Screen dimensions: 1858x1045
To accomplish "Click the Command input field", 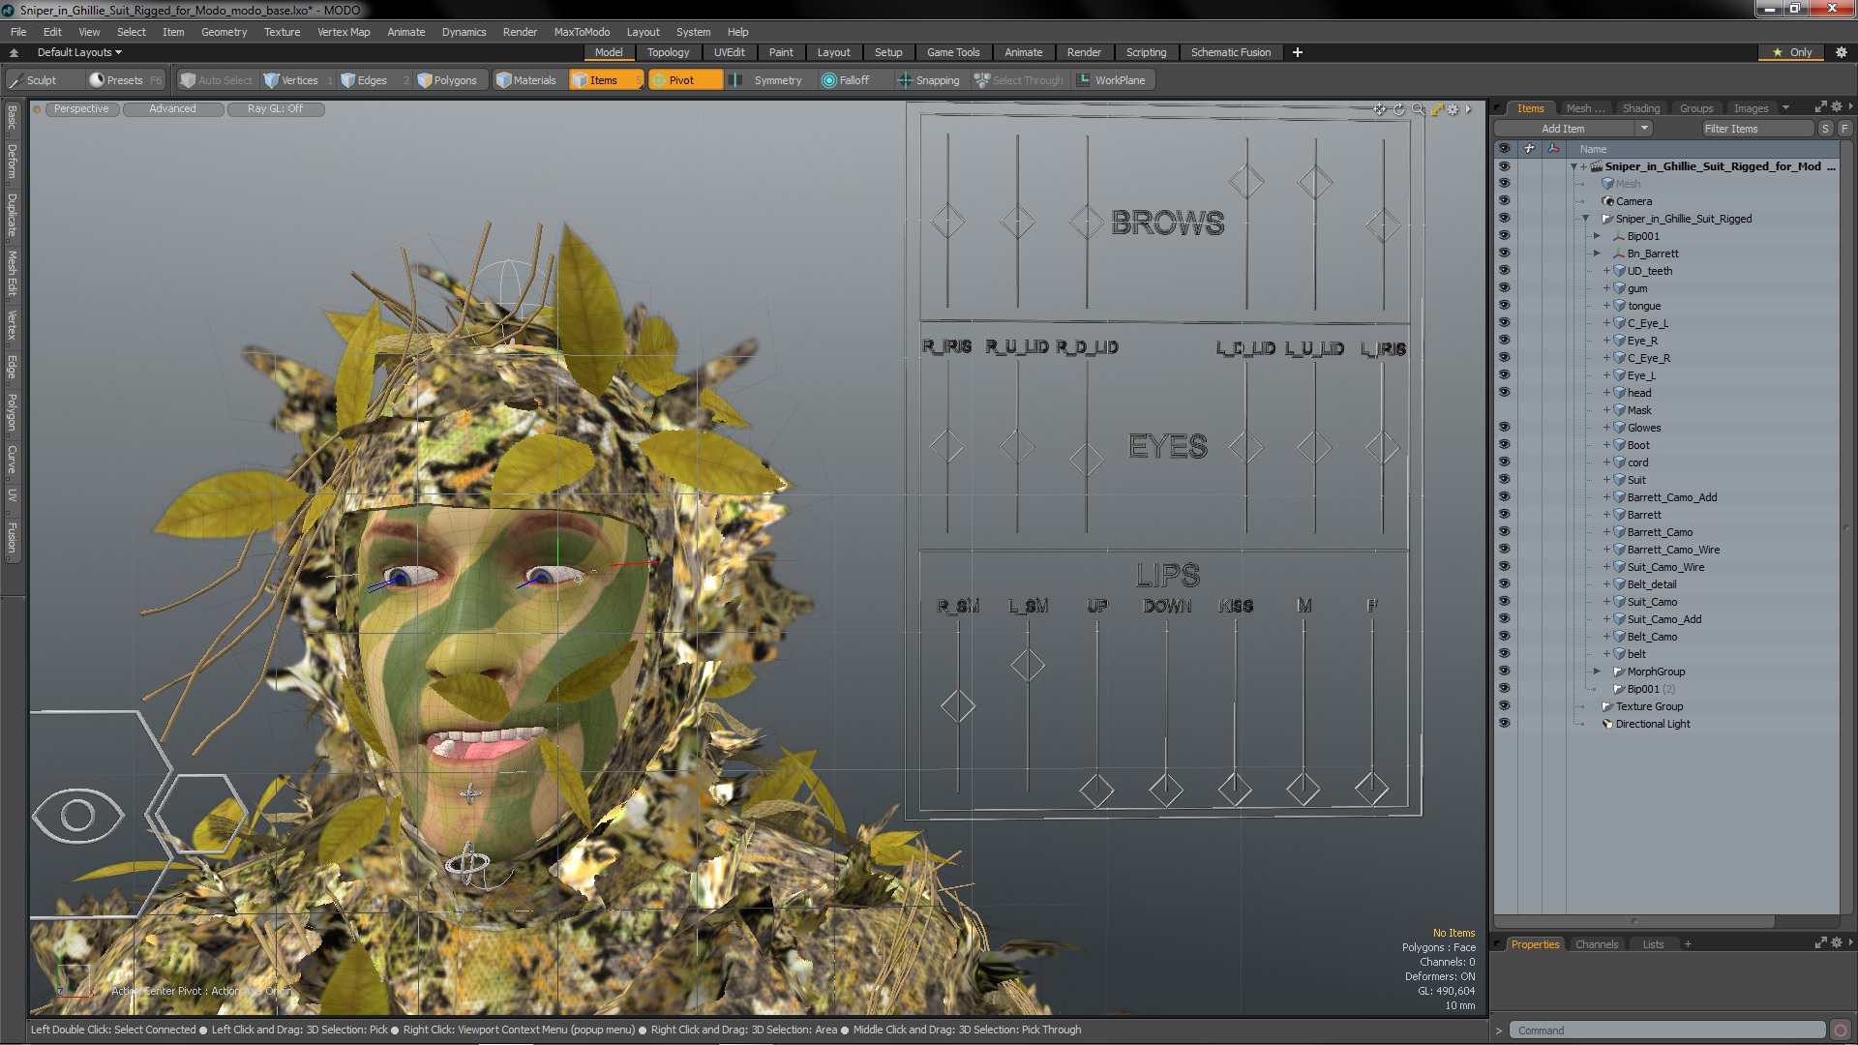I will [x=1666, y=1030].
